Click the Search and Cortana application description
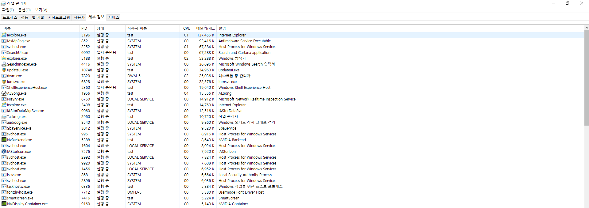589x208 pixels. [244, 53]
